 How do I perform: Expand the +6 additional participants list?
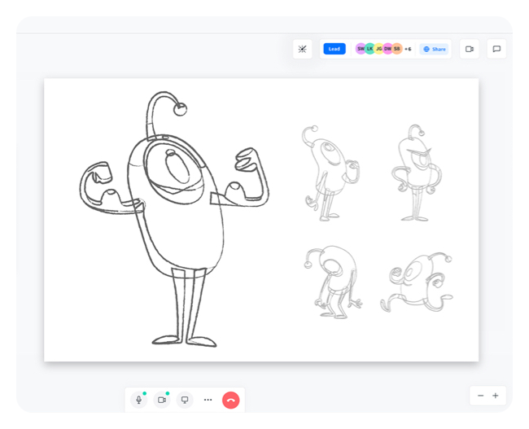(x=408, y=49)
